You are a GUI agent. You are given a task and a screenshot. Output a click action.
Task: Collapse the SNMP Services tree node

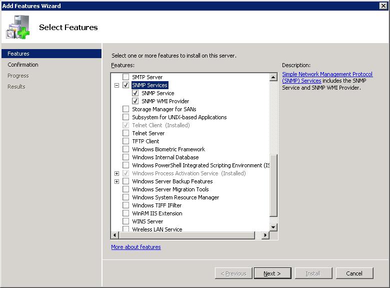(x=116, y=85)
